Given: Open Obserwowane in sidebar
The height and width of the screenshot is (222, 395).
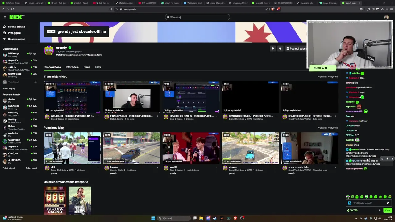Looking at the screenshot, I should click(x=14, y=39).
